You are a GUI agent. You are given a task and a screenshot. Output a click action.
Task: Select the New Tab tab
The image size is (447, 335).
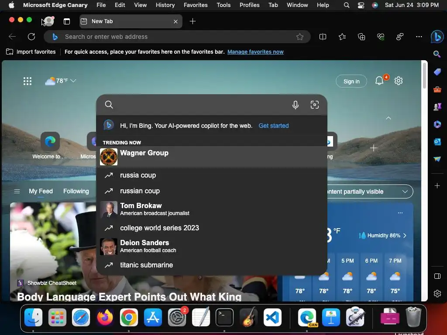pos(131,21)
